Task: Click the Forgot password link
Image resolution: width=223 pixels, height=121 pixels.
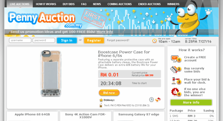Action: [x=118, y=40]
